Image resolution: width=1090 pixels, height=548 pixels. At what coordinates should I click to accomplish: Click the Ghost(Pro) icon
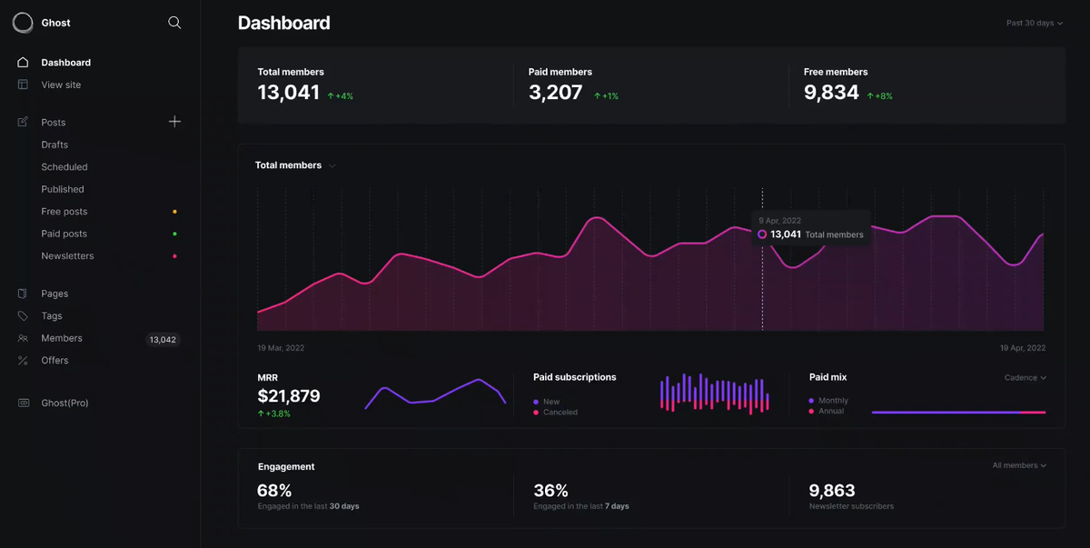(23, 403)
